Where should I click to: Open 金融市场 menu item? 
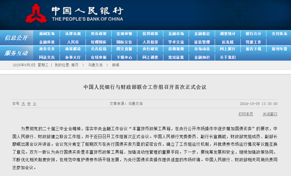pyautogui.click(x=176, y=34)
